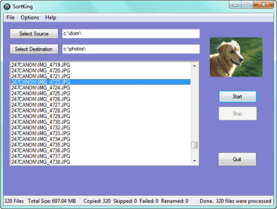The width and height of the screenshot is (277, 209).
Task: Click the Quit button
Action: pyautogui.click(x=238, y=159)
